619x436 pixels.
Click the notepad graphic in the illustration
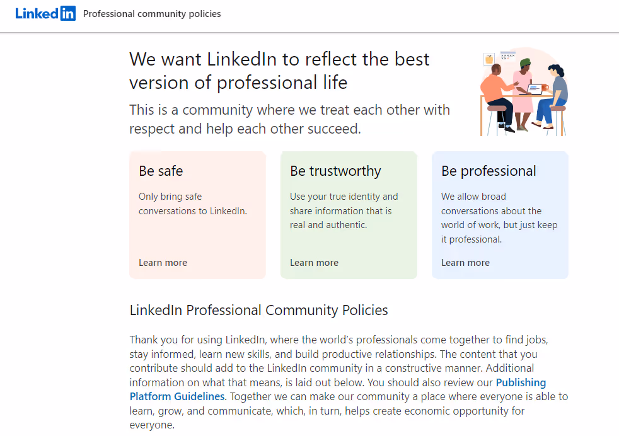pos(488,58)
